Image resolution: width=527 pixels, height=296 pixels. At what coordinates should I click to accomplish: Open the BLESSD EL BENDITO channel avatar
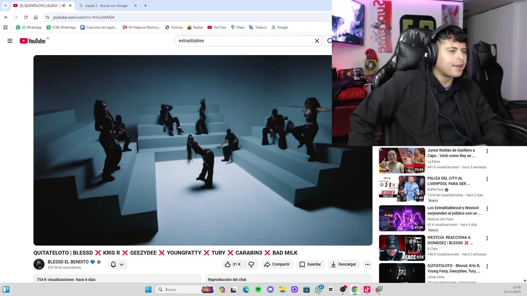[39, 264]
